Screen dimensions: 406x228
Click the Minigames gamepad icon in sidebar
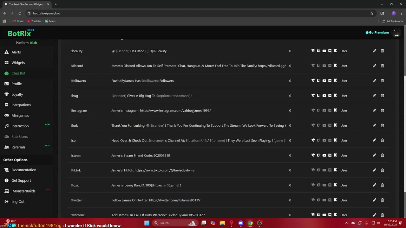[x=6, y=115]
